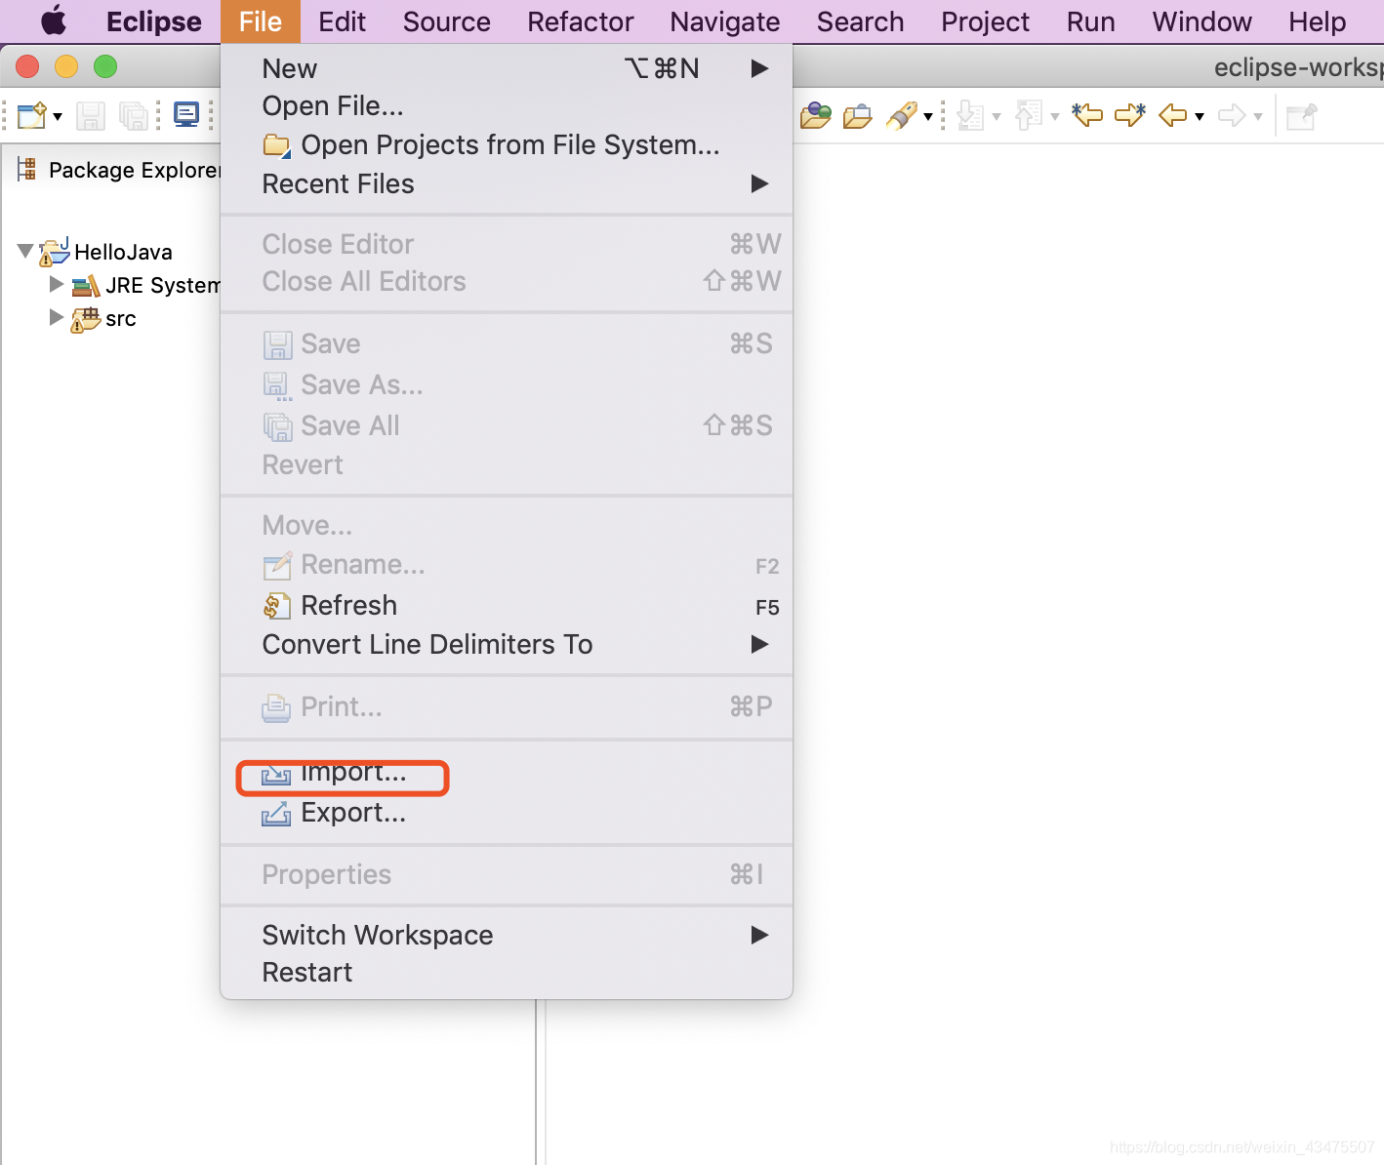This screenshot has width=1384, height=1165.
Task: Click the Save All toolbar icon
Action: (134, 116)
